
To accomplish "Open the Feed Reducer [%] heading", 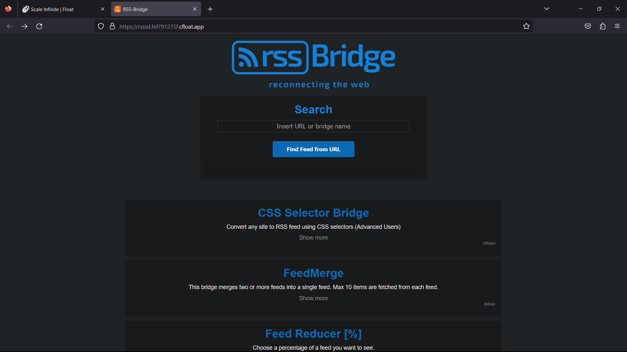I will click(313, 334).
